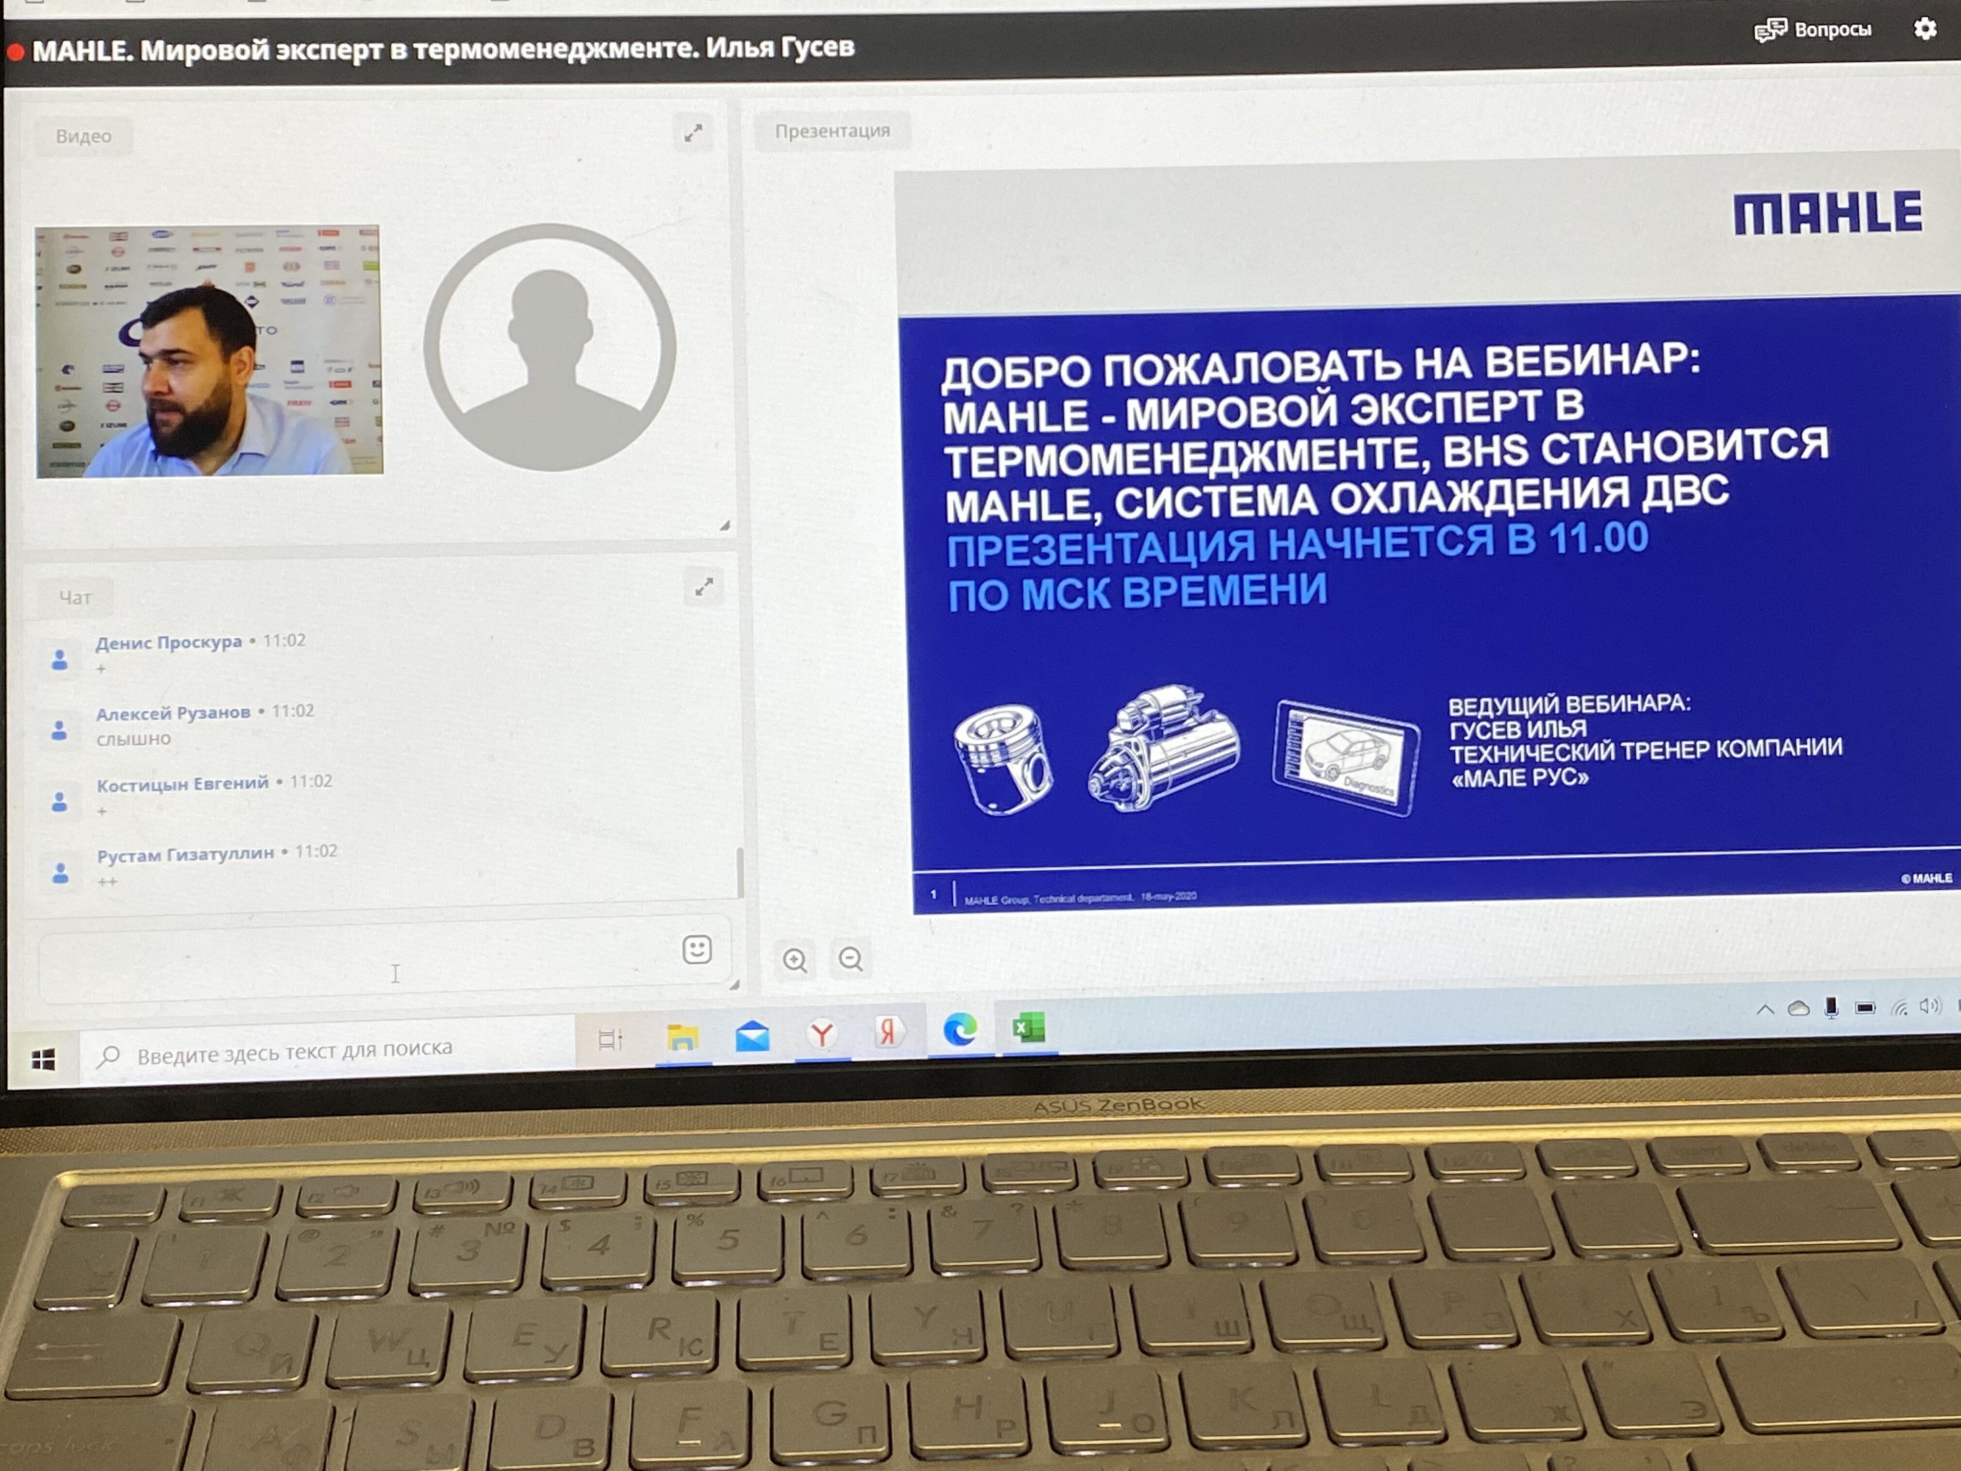Select the Видео panel tab
The image size is (1961, 1471).
(83, 136)
